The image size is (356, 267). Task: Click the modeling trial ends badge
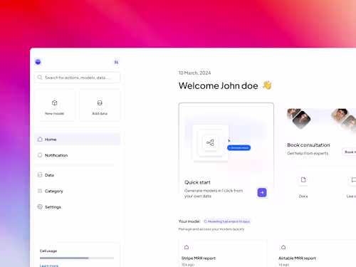tap(227, 221)
